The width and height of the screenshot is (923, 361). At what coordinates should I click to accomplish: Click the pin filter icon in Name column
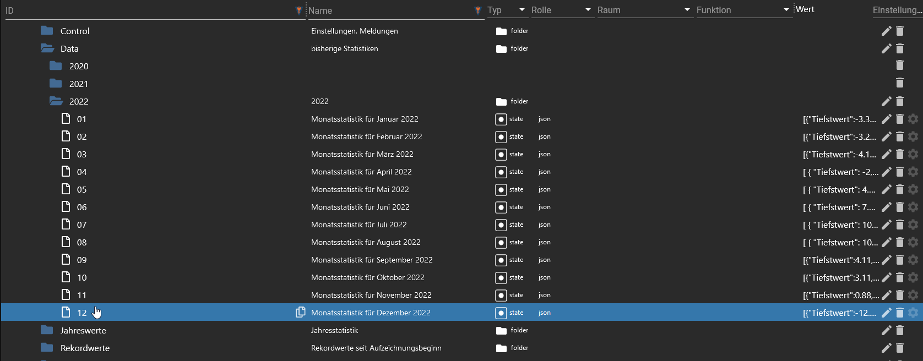[x=477, y=10]
